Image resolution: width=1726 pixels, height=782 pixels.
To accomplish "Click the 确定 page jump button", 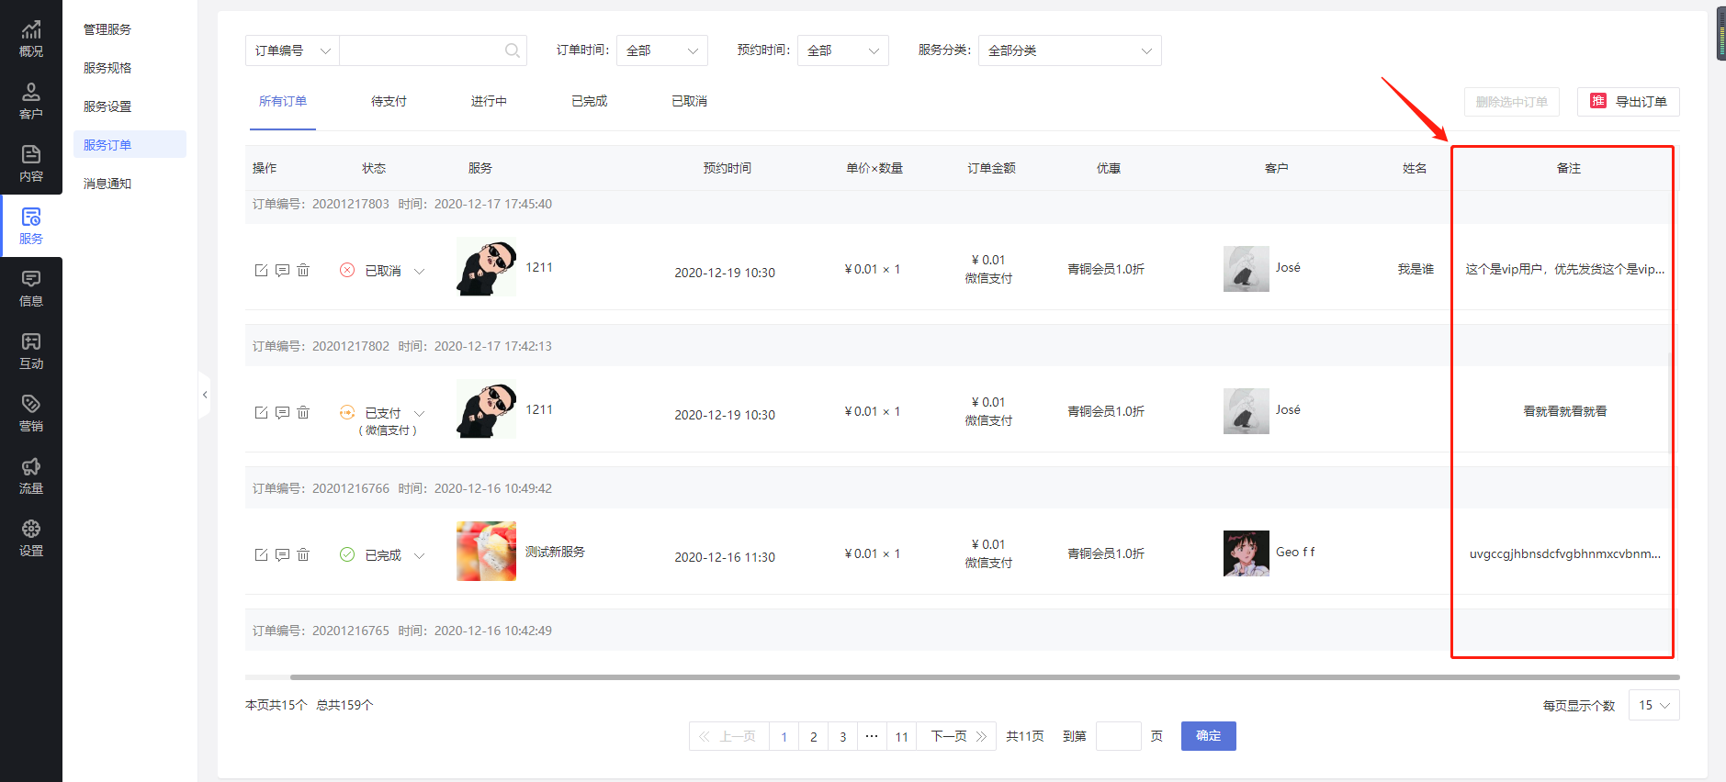I will [x=1209, y=736].
